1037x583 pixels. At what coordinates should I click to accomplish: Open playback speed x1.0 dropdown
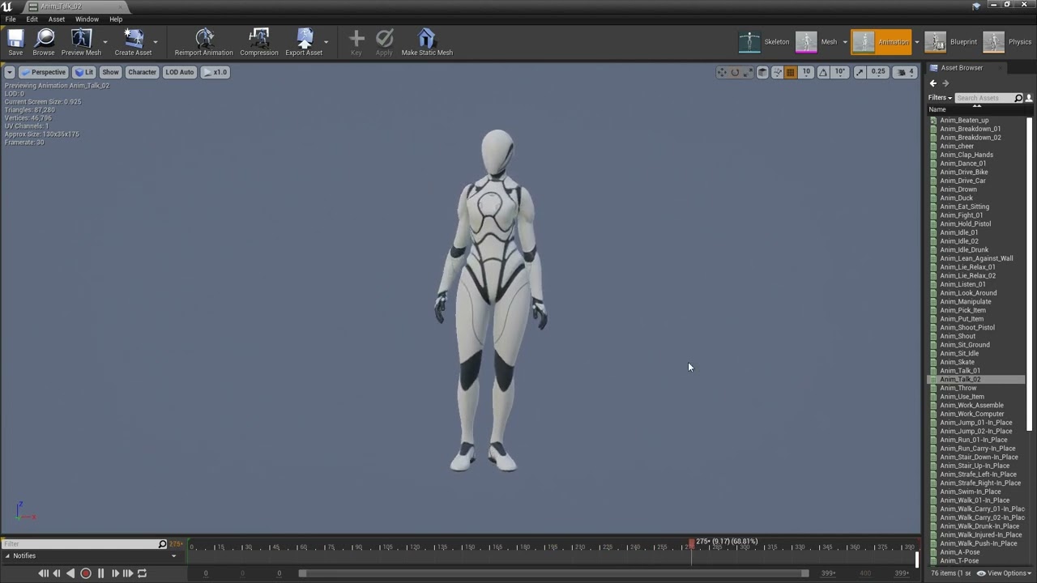coord(216,72)
